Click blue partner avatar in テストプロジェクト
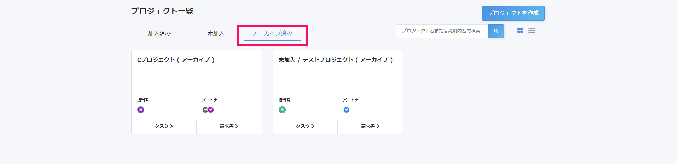Viewport: 677px width, 164px height. click(x=346, y=110)
